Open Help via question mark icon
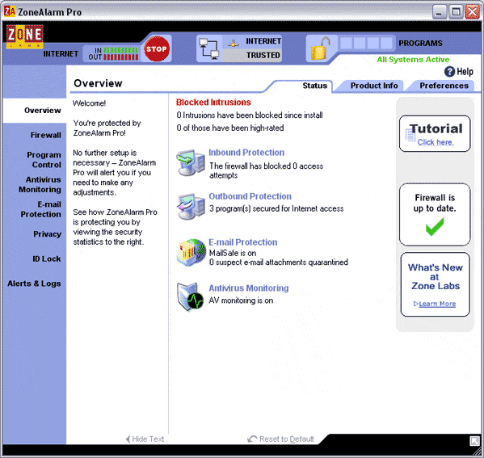The width and height of the screenshot is (484, 458). [x=449, y=72]
